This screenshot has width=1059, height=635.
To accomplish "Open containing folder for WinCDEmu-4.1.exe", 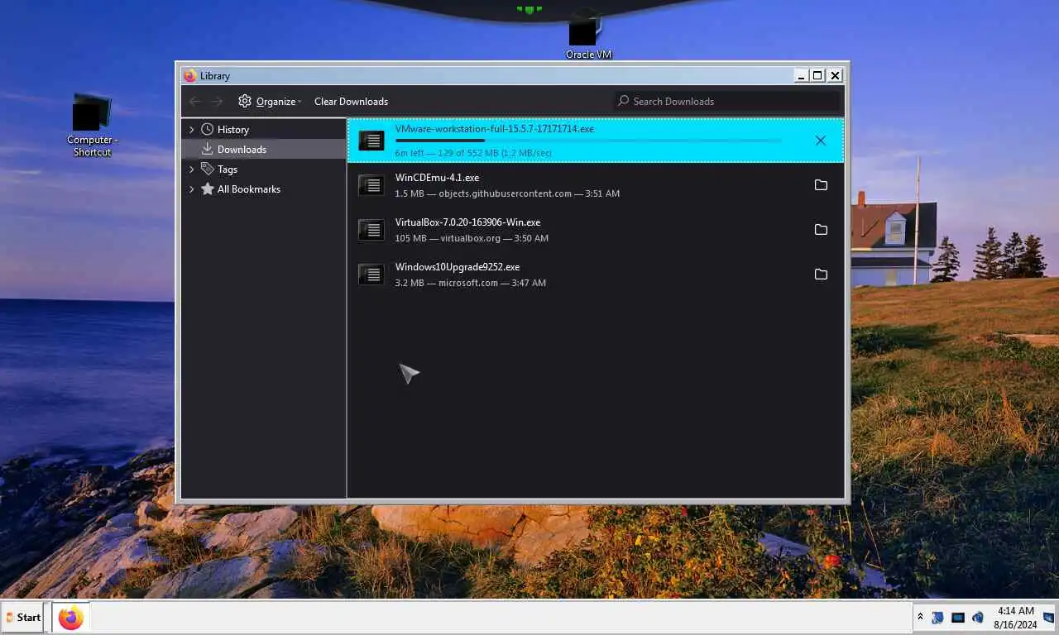I will (821, 185).
